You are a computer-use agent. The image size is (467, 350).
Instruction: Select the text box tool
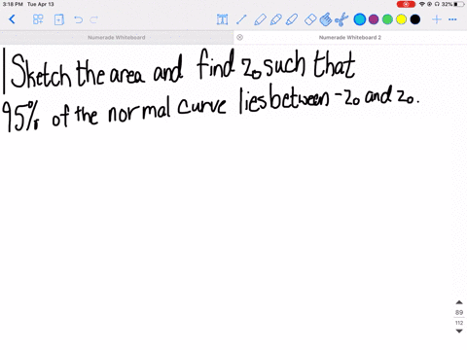click(222, 19)
